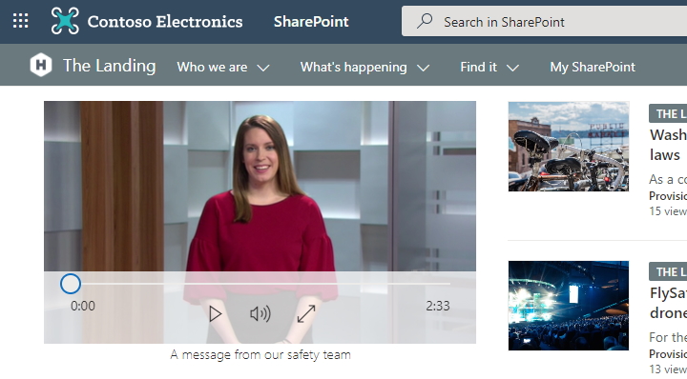Go to SharePoint start page
Image resolution: width=687 pixels, height=379 pixels.
(x=311, y=21)
